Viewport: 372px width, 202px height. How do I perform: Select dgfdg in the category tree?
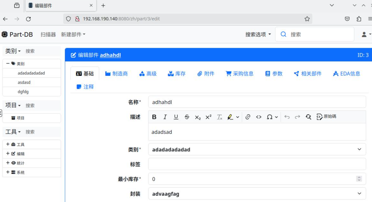[x=23, y=92]
